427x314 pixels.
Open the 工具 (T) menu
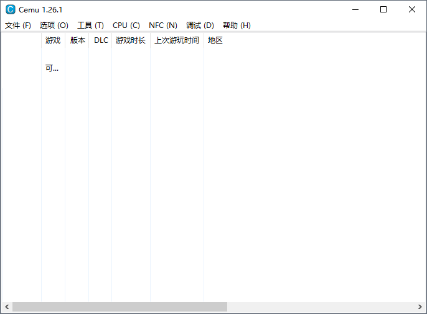tap(90, 25)
